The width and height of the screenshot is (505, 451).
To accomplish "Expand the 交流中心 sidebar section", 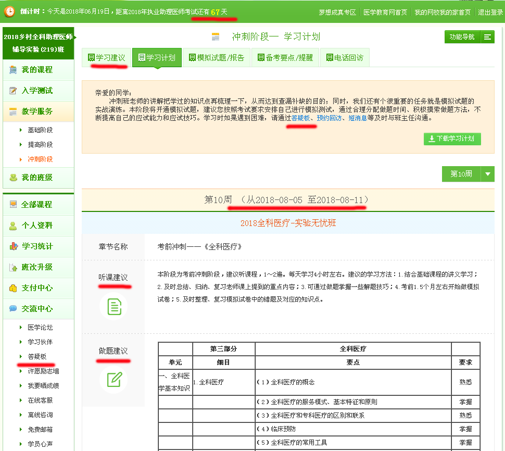I will 37,309.
